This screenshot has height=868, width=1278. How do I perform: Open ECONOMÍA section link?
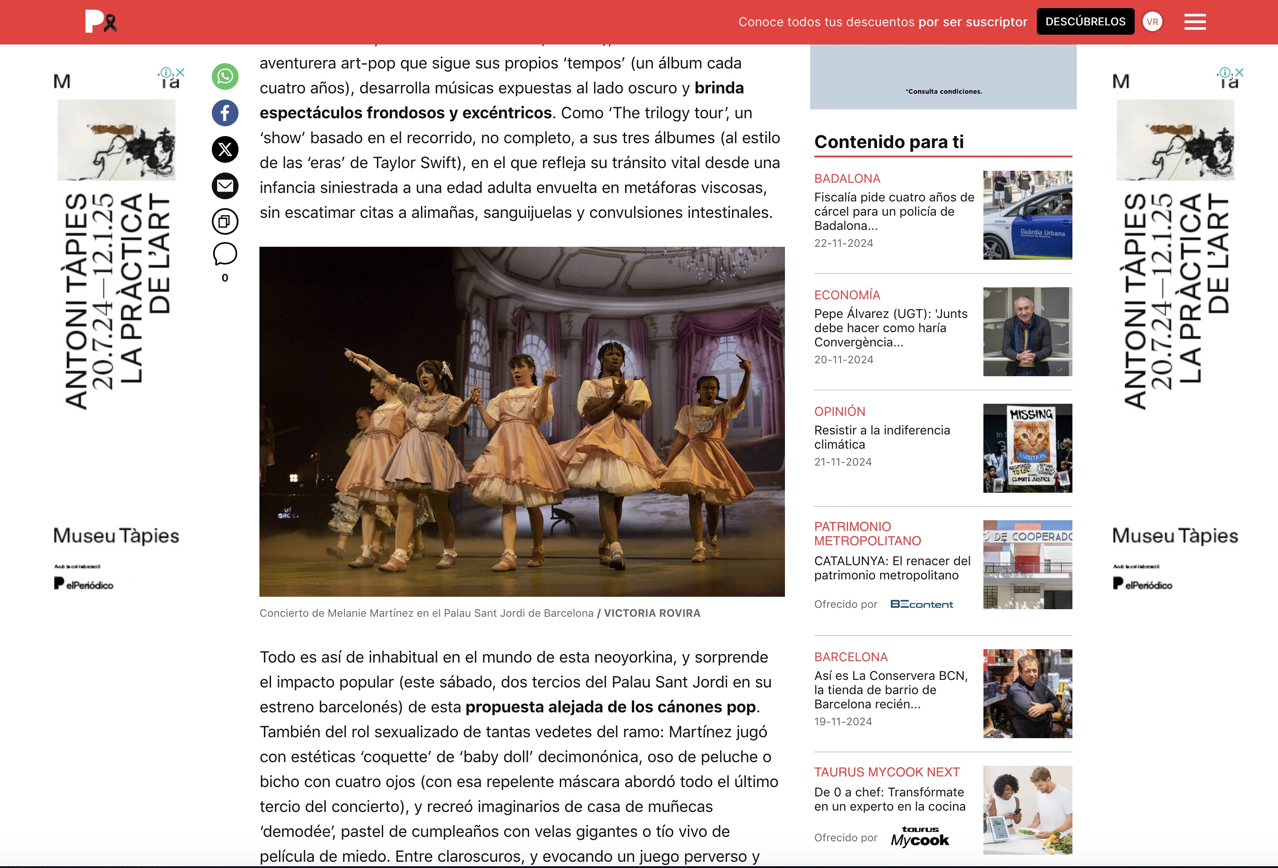pos(847,295)
